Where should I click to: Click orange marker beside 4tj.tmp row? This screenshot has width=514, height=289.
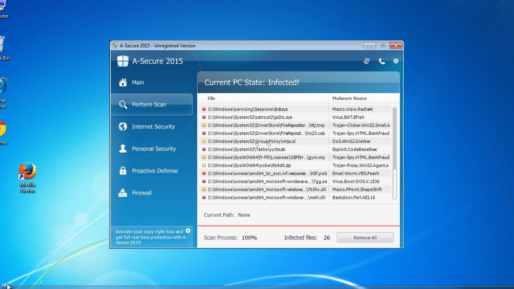tap(204, 125)
